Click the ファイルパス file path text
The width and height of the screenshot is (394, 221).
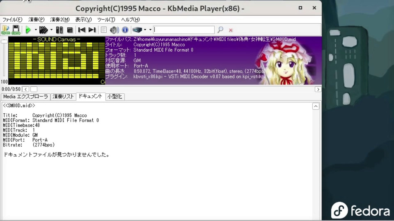[200, 39]
